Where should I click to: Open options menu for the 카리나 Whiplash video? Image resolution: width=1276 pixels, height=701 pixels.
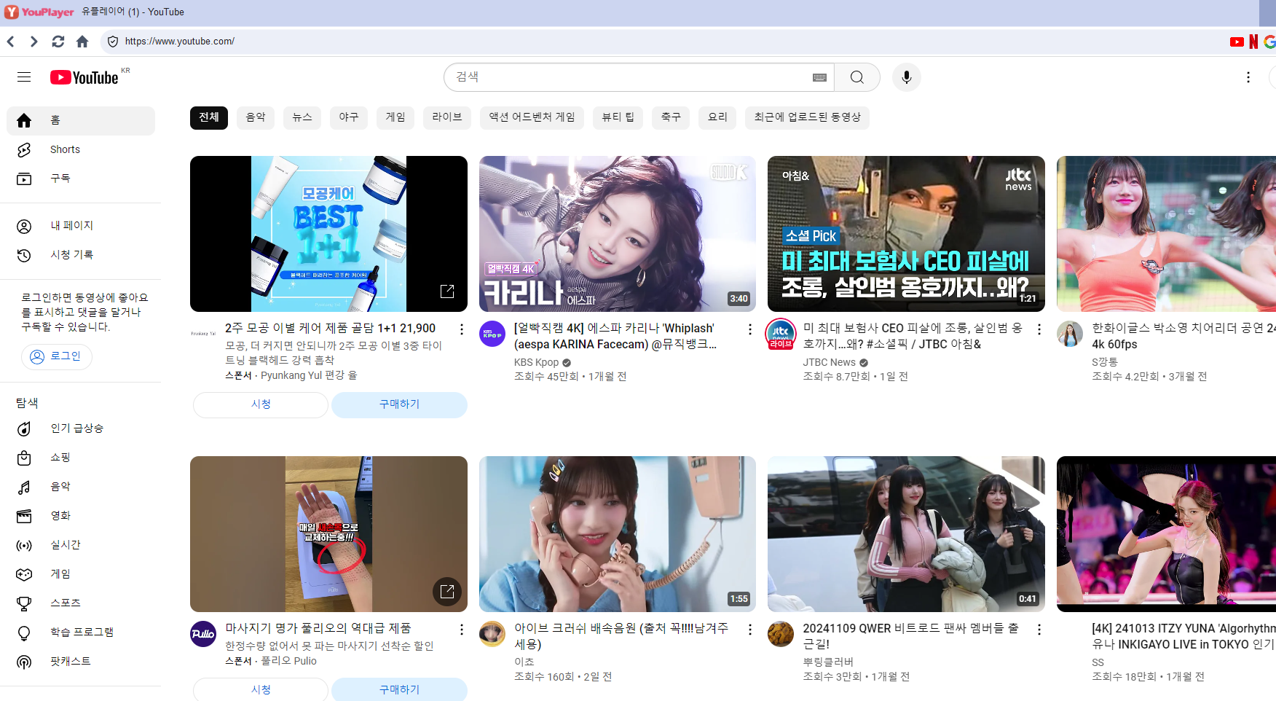(x=750, y=329)
